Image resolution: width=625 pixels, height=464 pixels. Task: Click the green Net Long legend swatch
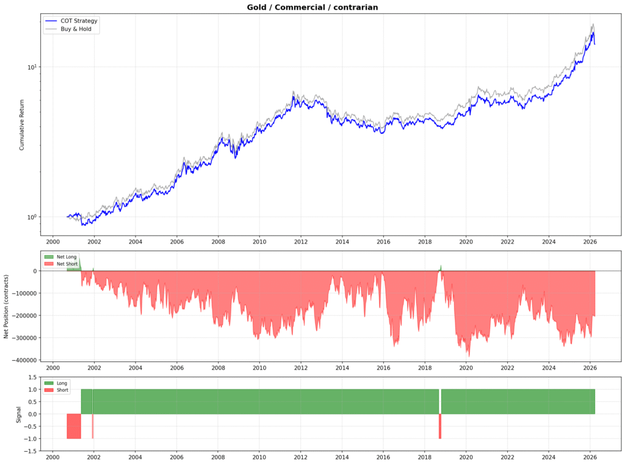point(49,258)
